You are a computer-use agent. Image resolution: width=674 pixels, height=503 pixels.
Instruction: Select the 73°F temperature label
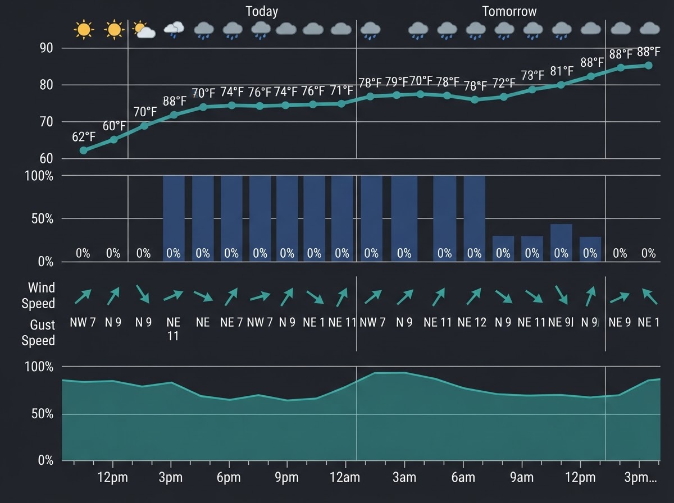532,75
